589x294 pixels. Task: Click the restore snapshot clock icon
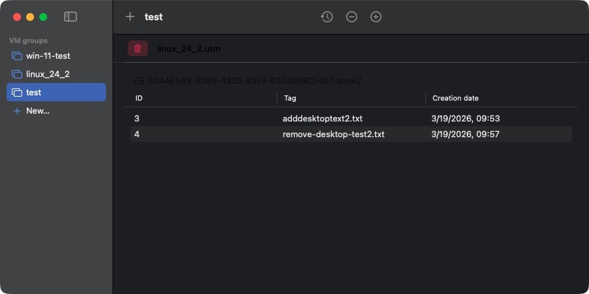click(x=327, y=17)
